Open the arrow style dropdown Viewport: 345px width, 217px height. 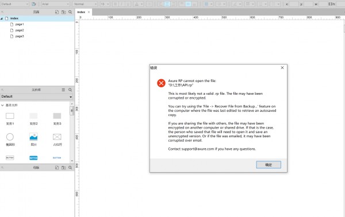point(275,4)
